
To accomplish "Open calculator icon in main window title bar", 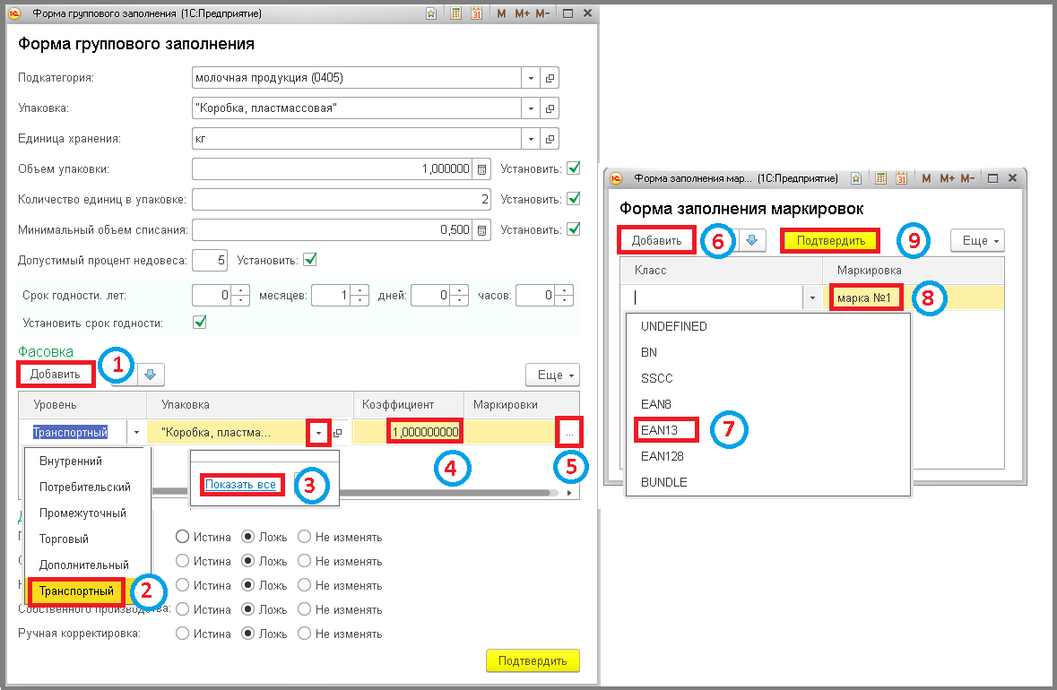I will tap(456, 13).
